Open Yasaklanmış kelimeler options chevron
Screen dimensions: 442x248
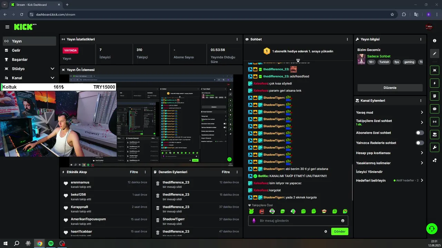pos(422,163)
